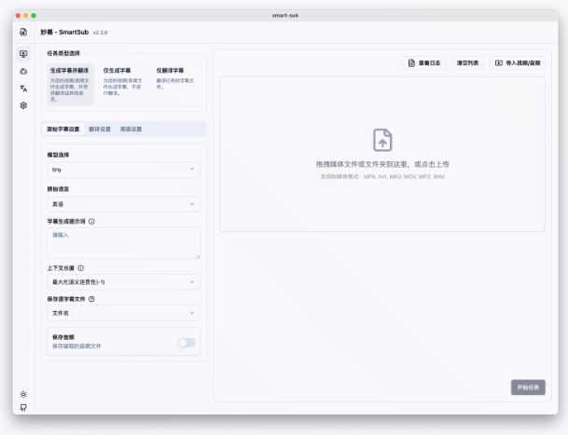
Task: Click the 导入视频/音频 button
Action: (x=518, y=63)
